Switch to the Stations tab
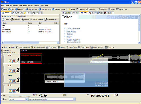 [38, 13]
